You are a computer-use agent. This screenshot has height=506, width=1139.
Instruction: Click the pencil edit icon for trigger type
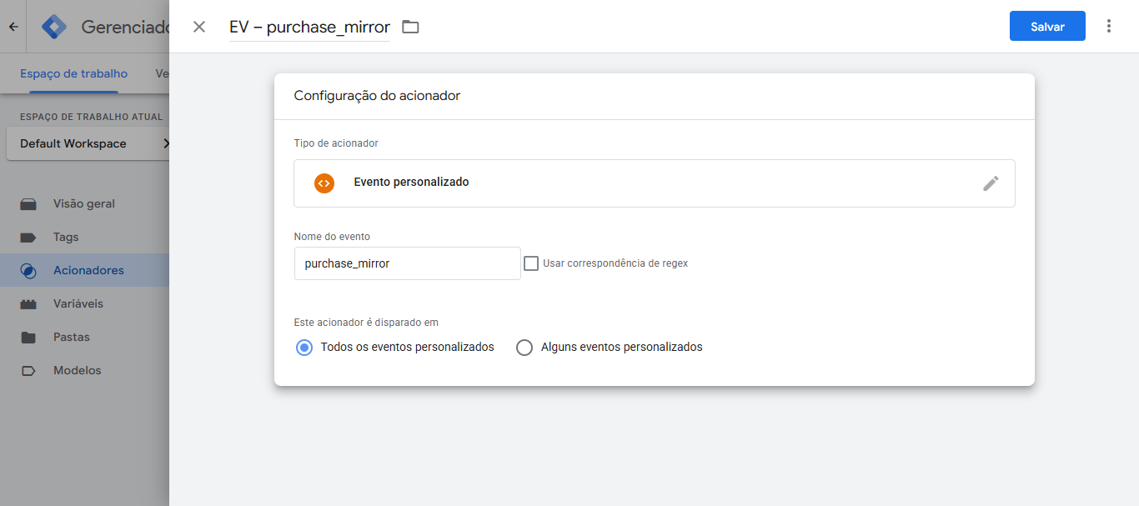click(x=990, y=183)
